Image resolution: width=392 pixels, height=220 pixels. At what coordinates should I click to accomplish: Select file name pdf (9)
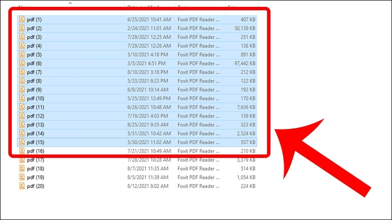point(34,89)
